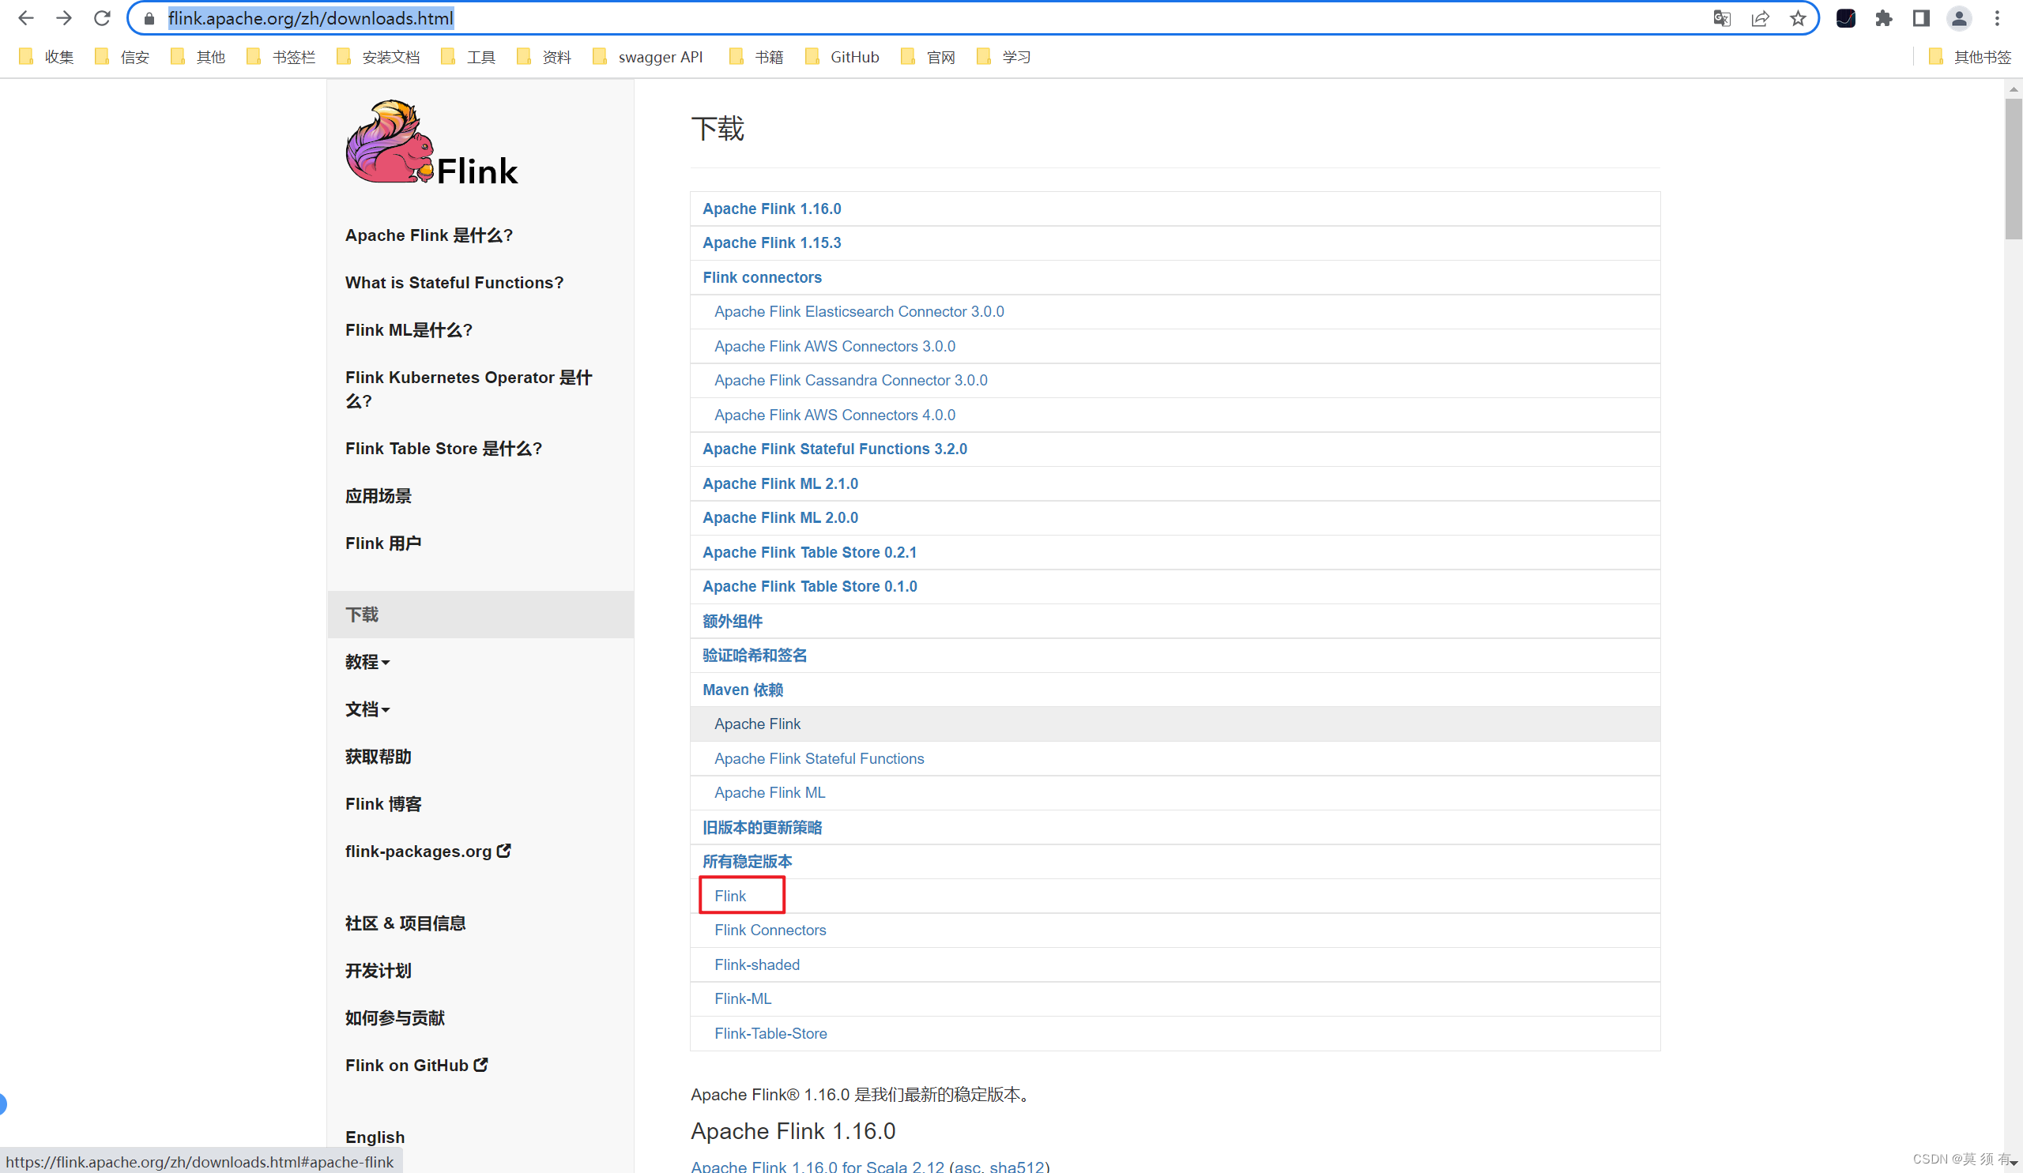Open the Flink-shaded link in contents
The width and height of the screenshot is (2023, 1173).
[757, 964]
